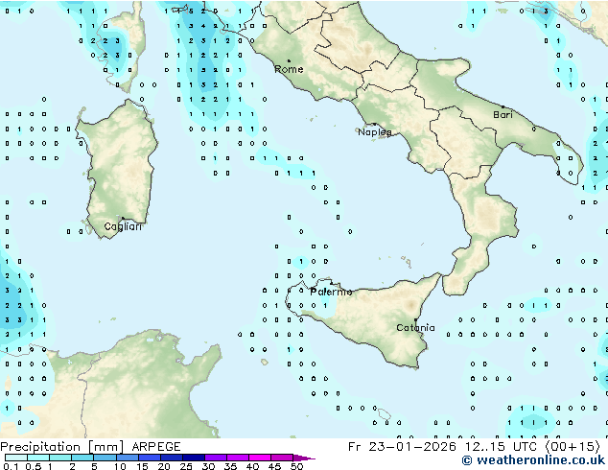Viewport: 608px width, 470px height.
Task: Click the forecast date 'Fr 23-01-2026'
Action: pos(402,447)
